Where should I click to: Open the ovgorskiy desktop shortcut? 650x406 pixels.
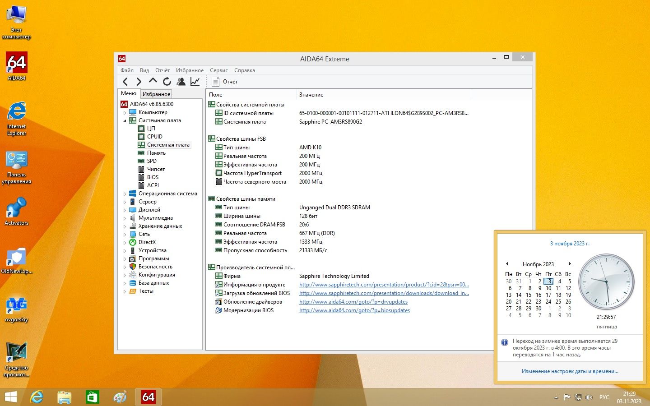tap(16, 309)
